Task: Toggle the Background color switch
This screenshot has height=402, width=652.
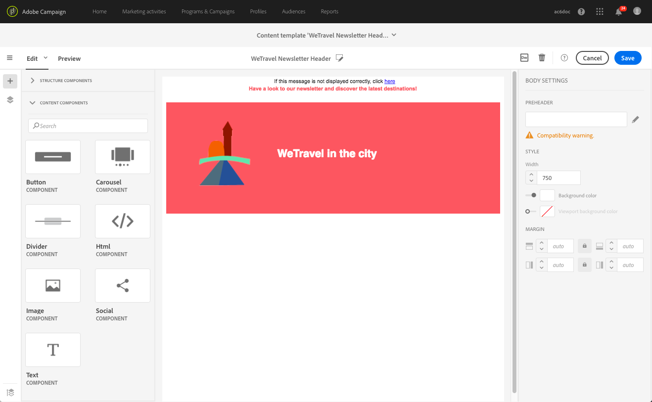Action: 531,195
